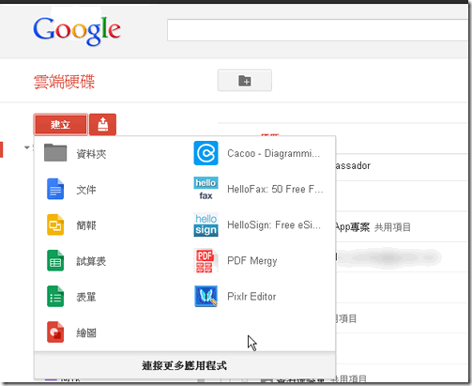Select the red Drawings icon

point(55,332)
